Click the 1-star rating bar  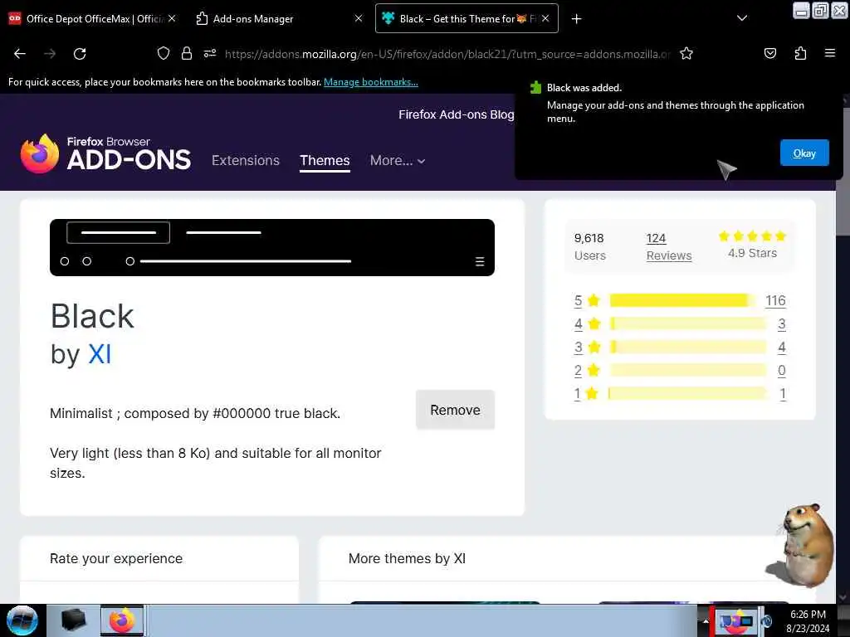click(688, 394)
